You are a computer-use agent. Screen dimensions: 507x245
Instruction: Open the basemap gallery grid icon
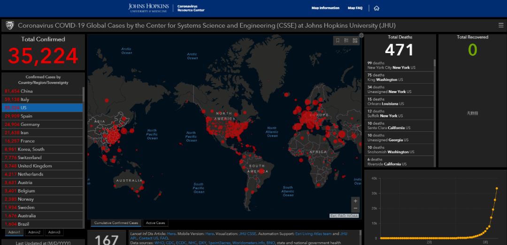[x=355, y=40]
